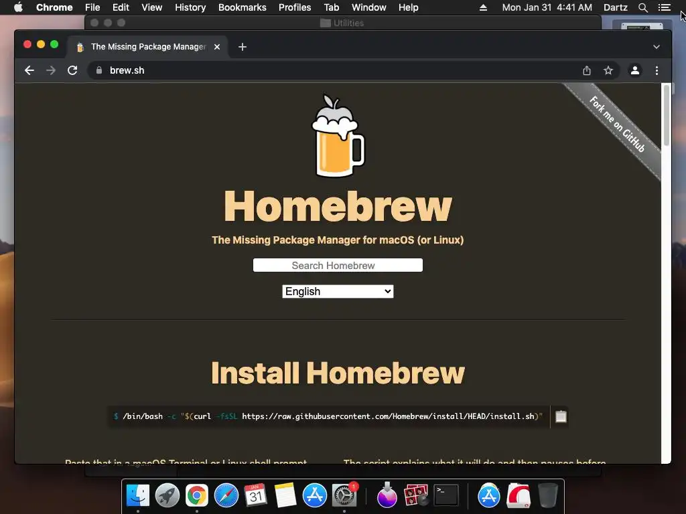
Task: Reload the brew.sh page
Action: tap(72, 70)
